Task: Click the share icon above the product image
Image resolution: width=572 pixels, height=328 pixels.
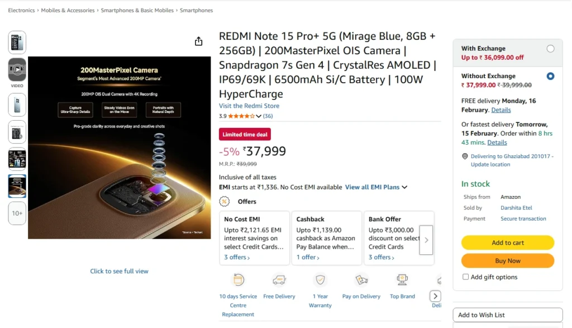Action: coord(198,41)
